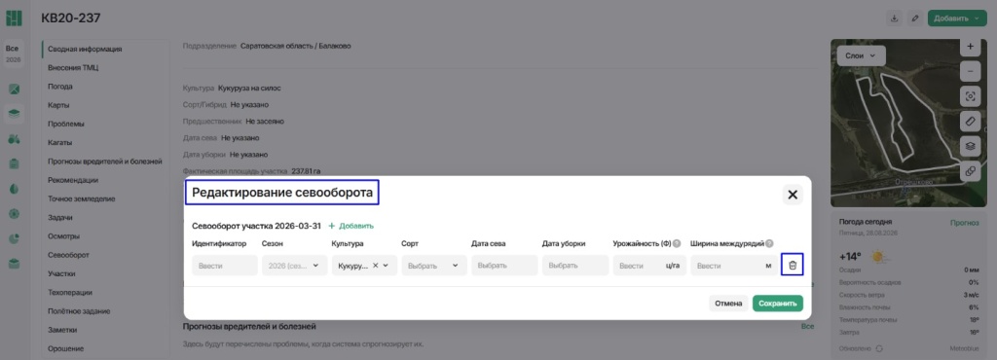Open the Все 2026 season selector
Image resolution: width=997 pixels, height=360 pixels.
[x=14, y=54]
